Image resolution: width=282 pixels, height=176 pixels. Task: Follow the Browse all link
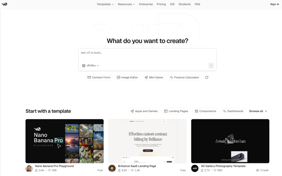(258, 111)
